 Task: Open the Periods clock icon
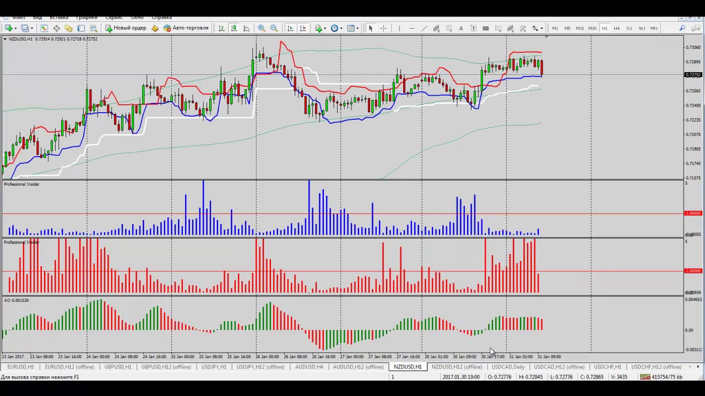click(334, 28)
